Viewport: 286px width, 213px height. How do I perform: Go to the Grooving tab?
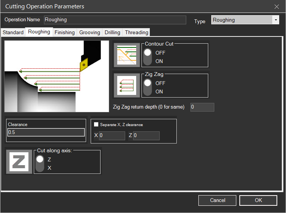pyautogui.click(x=90, y=32)
